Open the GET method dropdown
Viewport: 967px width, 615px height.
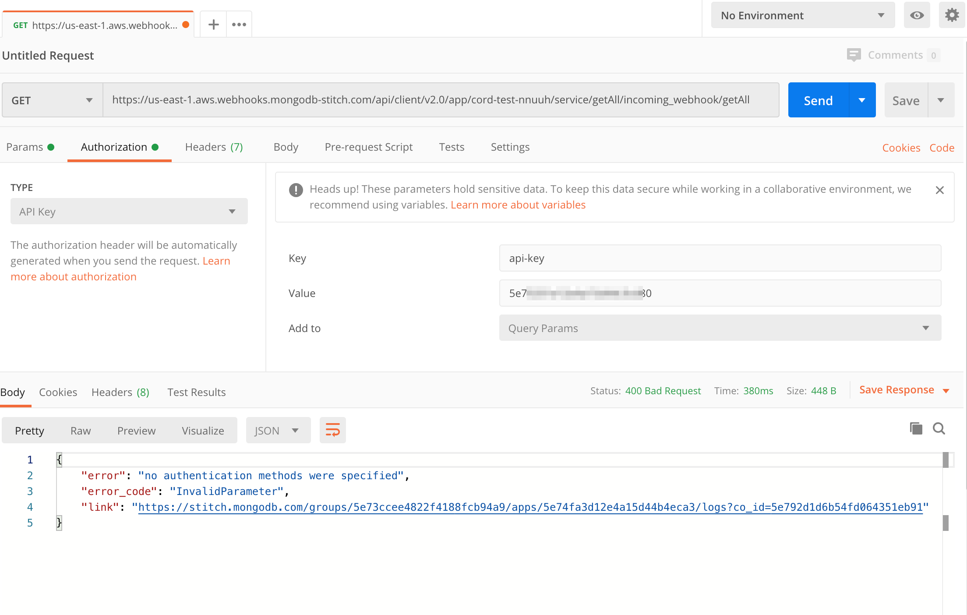(x=52, y=100)
